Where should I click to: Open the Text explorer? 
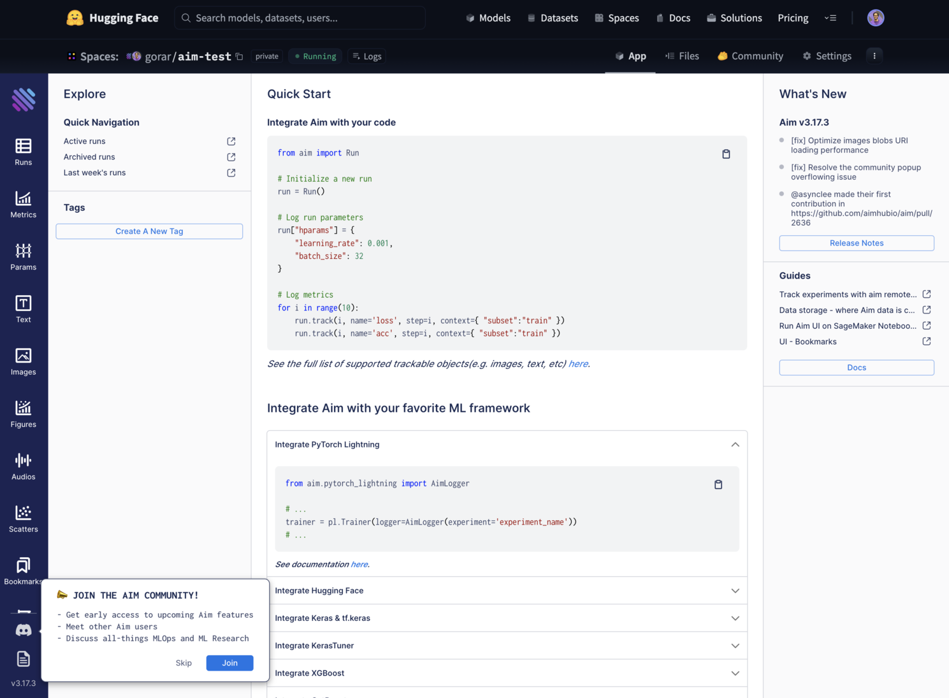(x=24, y=309)
